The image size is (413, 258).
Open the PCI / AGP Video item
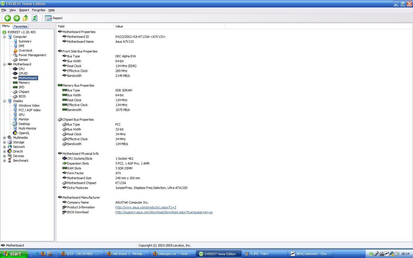coord(30,110)
